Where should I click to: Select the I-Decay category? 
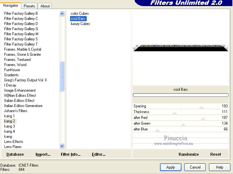point(10,85)
